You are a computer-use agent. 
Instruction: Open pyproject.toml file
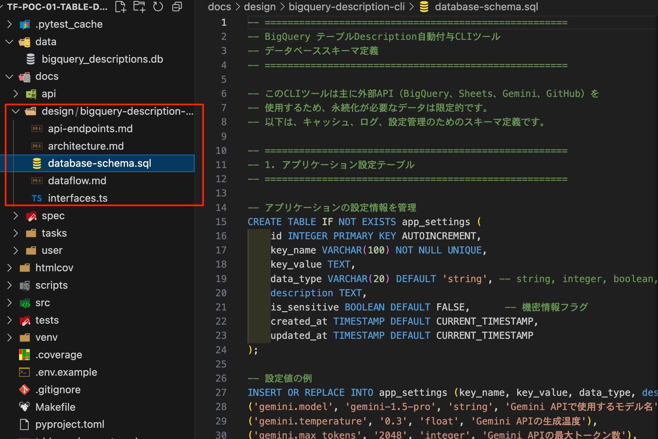coord(70,424)
